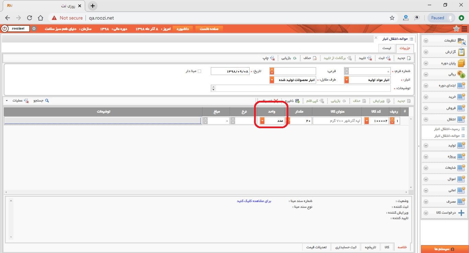
Task: Open the فرعی dropdown arrow
Action: (272, 71)
